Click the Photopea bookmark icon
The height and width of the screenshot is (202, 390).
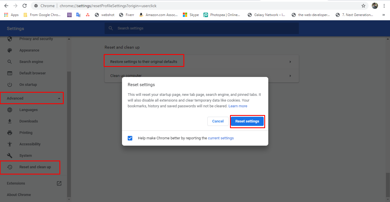[206, 15]
